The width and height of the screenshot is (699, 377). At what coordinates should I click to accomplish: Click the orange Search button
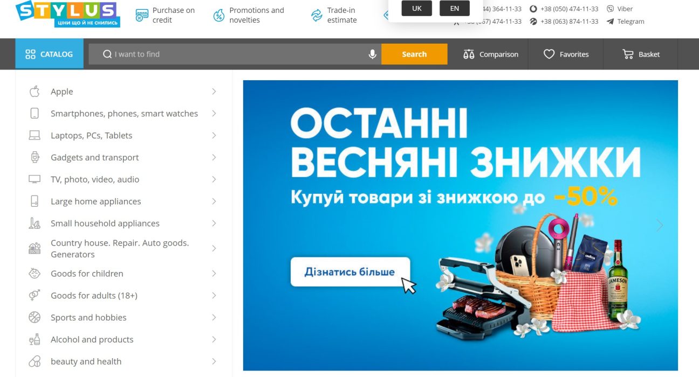point(414,54)
